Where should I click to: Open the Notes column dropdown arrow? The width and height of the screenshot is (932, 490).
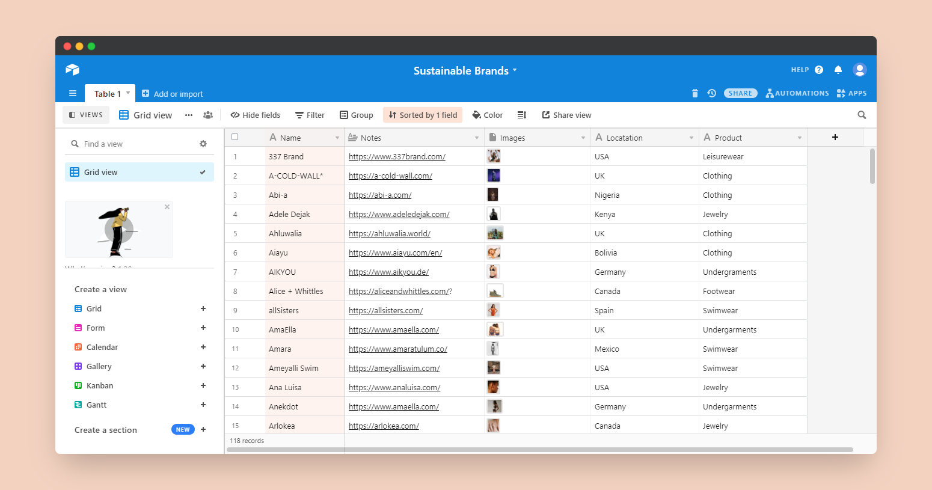(477, 138)
